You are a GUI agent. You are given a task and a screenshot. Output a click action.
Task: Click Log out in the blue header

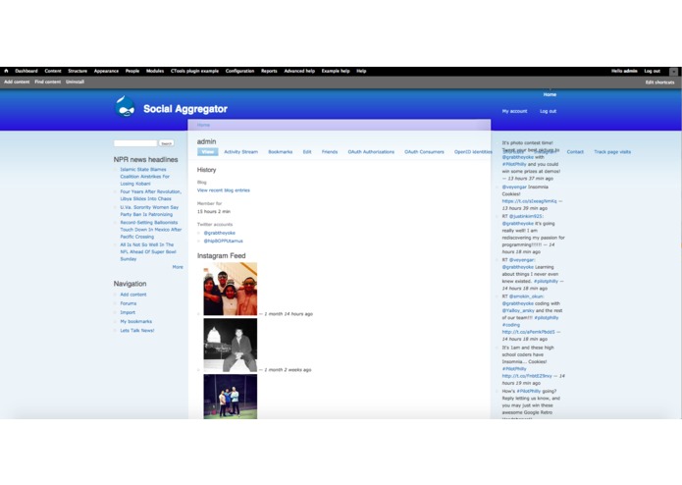(x=548, y=111)
